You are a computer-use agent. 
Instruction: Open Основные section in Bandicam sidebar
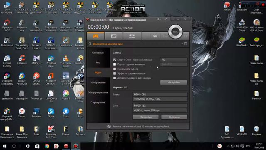click(x=98, y=53)
